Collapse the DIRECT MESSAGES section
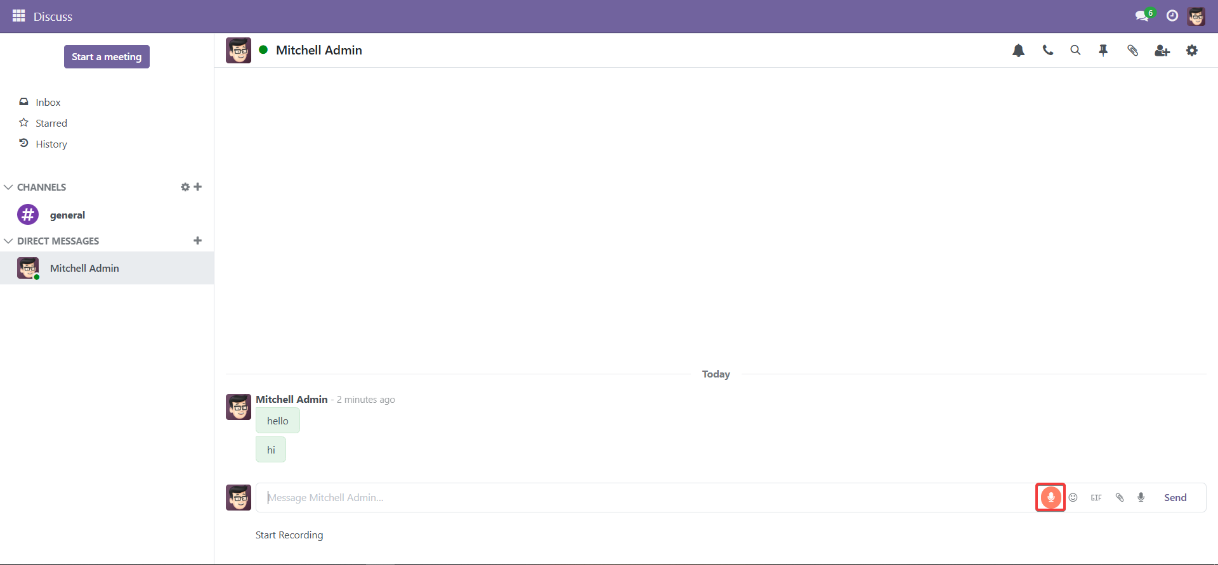This screenshot has height=565, width=1218. [9, 241]
